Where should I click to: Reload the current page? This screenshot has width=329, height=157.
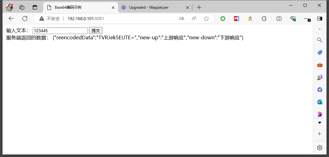25,19
